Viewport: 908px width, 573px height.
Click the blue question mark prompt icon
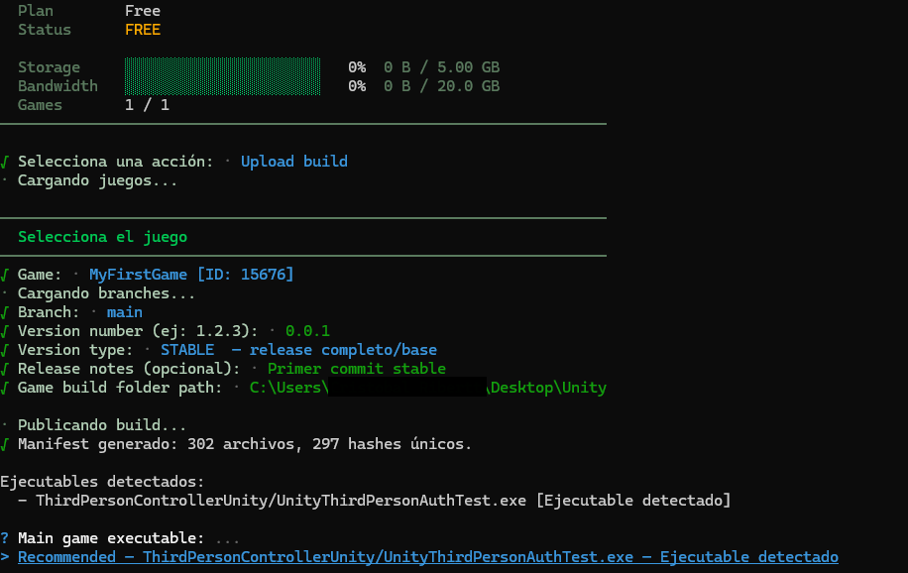(5, 538)
